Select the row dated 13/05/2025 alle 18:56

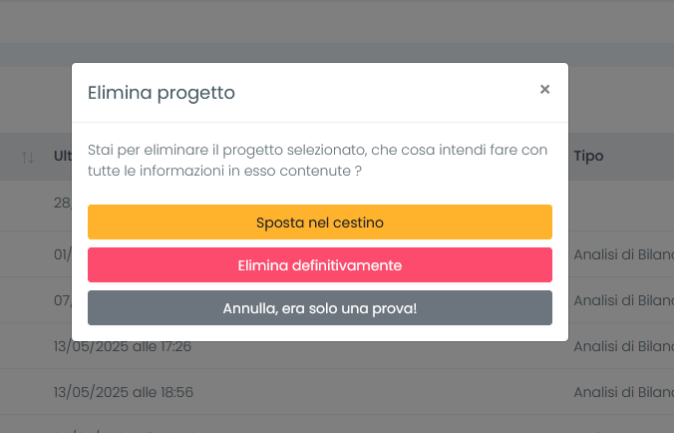click(337, 392)
